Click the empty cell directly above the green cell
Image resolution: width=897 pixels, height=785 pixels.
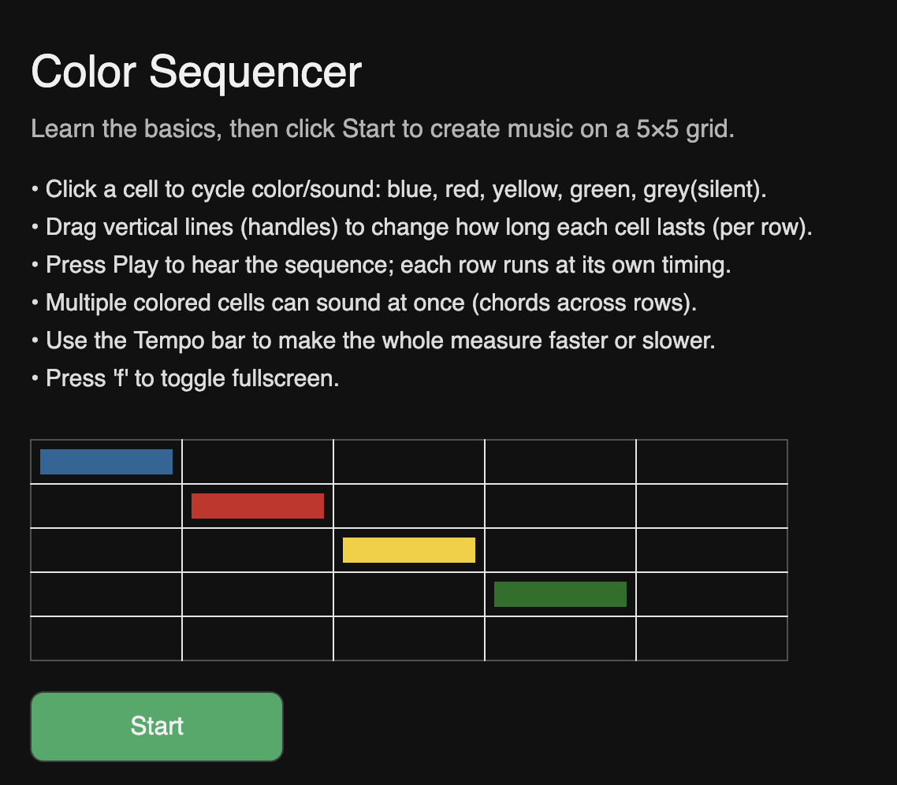(x=560, y=550)
